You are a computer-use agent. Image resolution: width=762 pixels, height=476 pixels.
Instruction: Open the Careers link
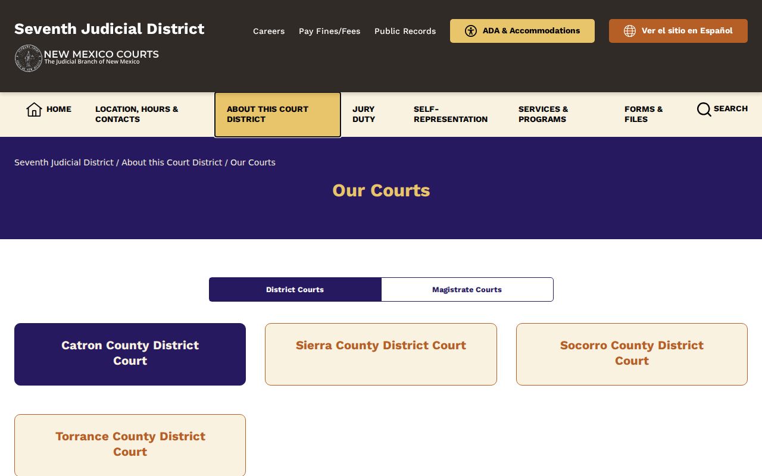pyautogui.click(x=269, y=31)
